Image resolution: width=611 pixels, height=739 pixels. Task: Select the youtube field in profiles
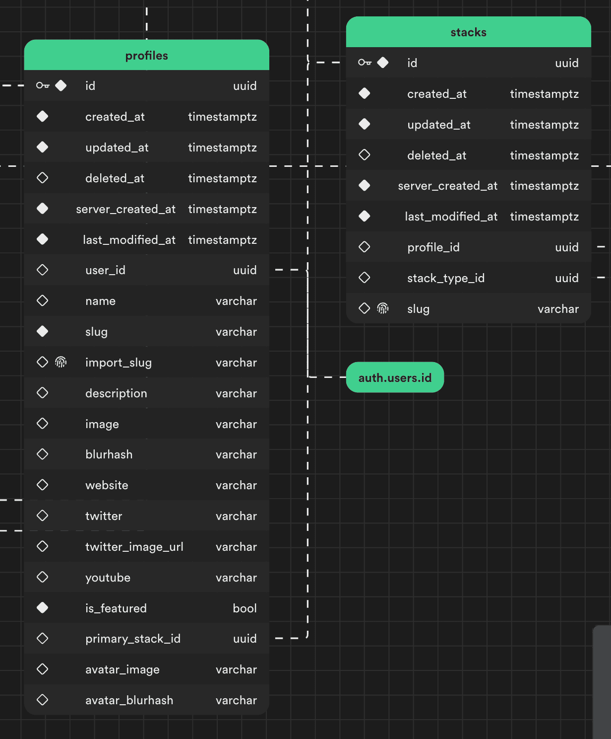pyautogui.click(x=146, y=577)
